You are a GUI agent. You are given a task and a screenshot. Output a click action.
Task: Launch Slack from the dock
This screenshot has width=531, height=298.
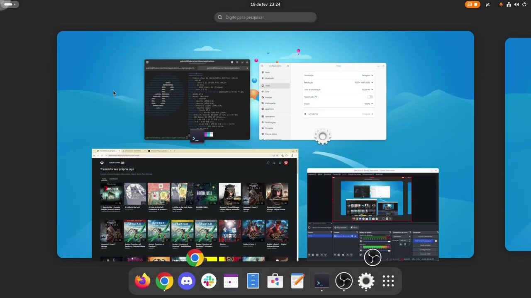pyautogui.click(x=209, y=281)
